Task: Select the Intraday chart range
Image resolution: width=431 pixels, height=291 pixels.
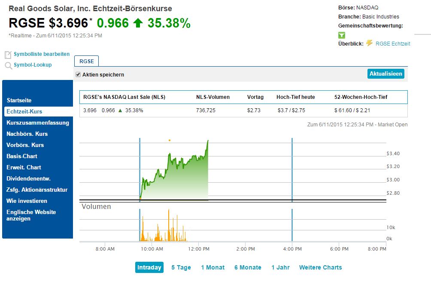Action: pyautogui.click(x=149, y=267)
